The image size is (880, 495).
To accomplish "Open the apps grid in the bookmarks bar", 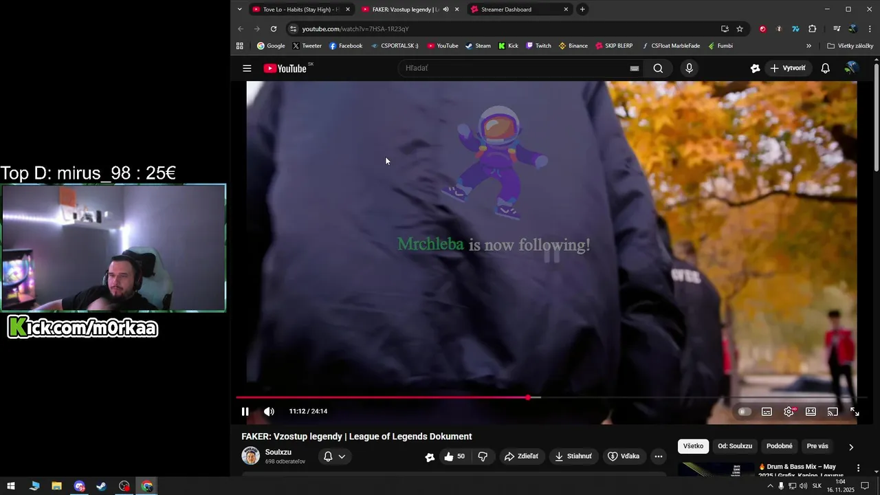I will (x=239, y=46).
